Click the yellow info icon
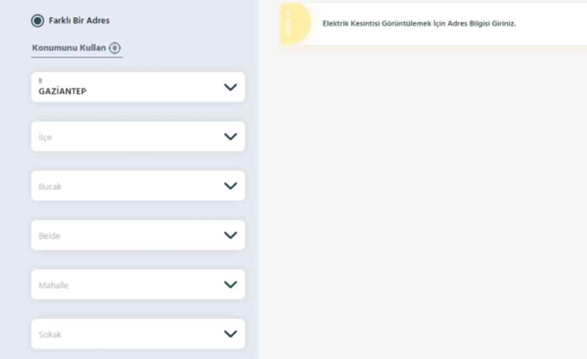This screenshot has height=359, width=587. pos(294,24)
